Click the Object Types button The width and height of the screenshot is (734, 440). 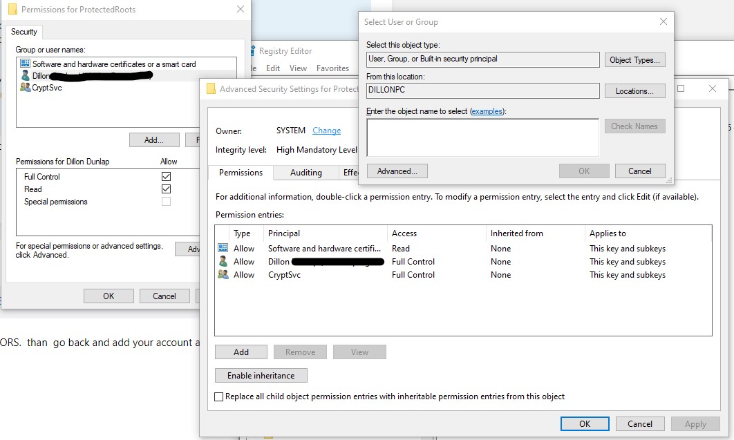(x=634, y=60)
